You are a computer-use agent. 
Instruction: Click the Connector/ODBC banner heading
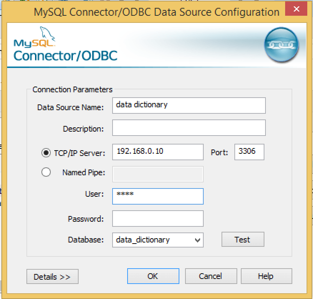click(x=65, y=55)
